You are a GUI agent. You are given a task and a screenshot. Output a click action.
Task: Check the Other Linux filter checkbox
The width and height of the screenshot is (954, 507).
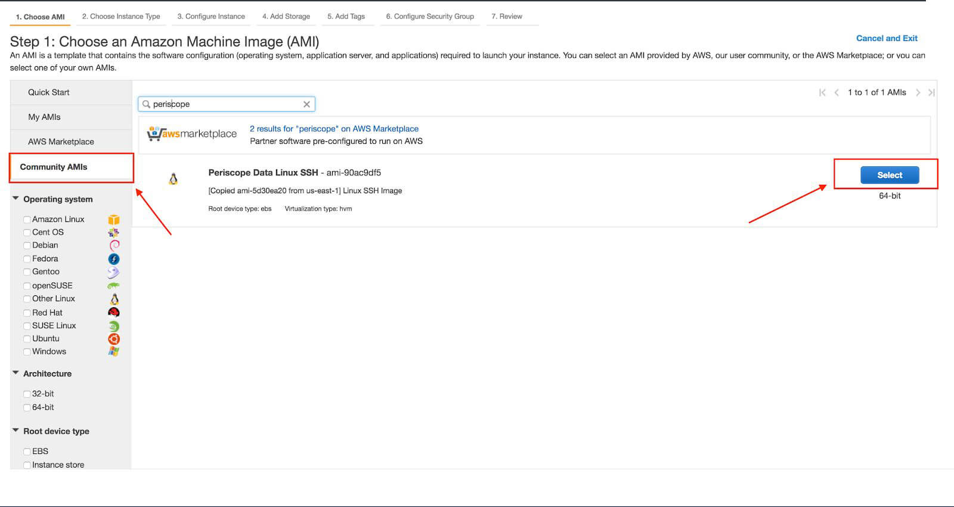(x=27, y=299)
